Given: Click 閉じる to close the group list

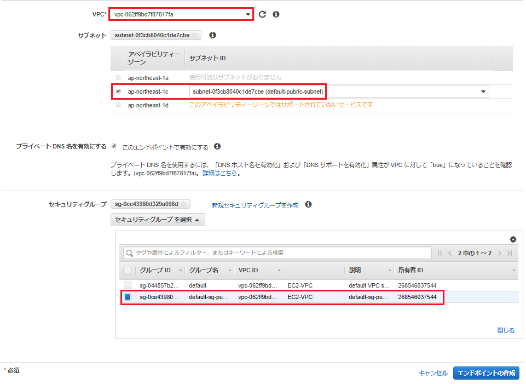Looking at the screenshot, I should click(x=506, y=331).
